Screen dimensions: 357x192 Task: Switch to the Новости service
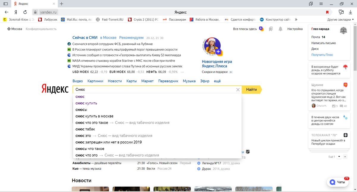115,81
